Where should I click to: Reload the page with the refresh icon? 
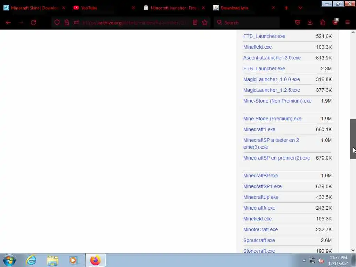click(33, 23)
